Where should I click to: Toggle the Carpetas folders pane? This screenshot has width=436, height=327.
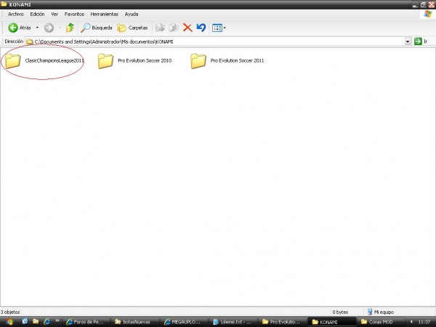click(x=132, y=28)
